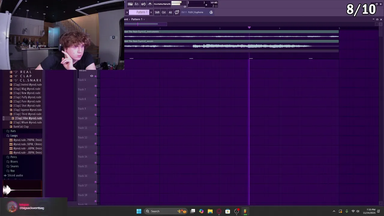
Task: Click the Ctrl button
Action: click(x=164, y=12)
